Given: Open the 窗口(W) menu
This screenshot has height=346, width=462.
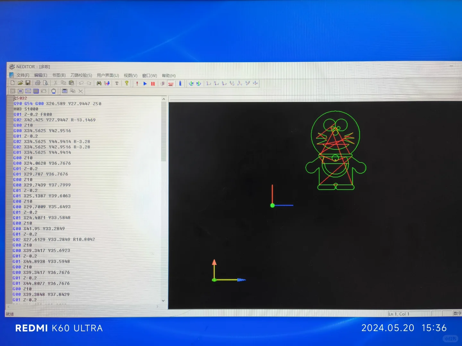Looking at the screenshot, I should pos(150,76).
